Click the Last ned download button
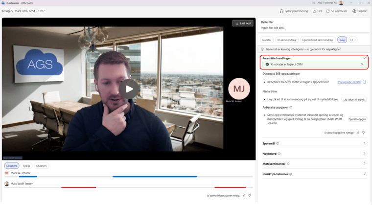This screenshot has height=205, width=372. click(x=243, y=23)
